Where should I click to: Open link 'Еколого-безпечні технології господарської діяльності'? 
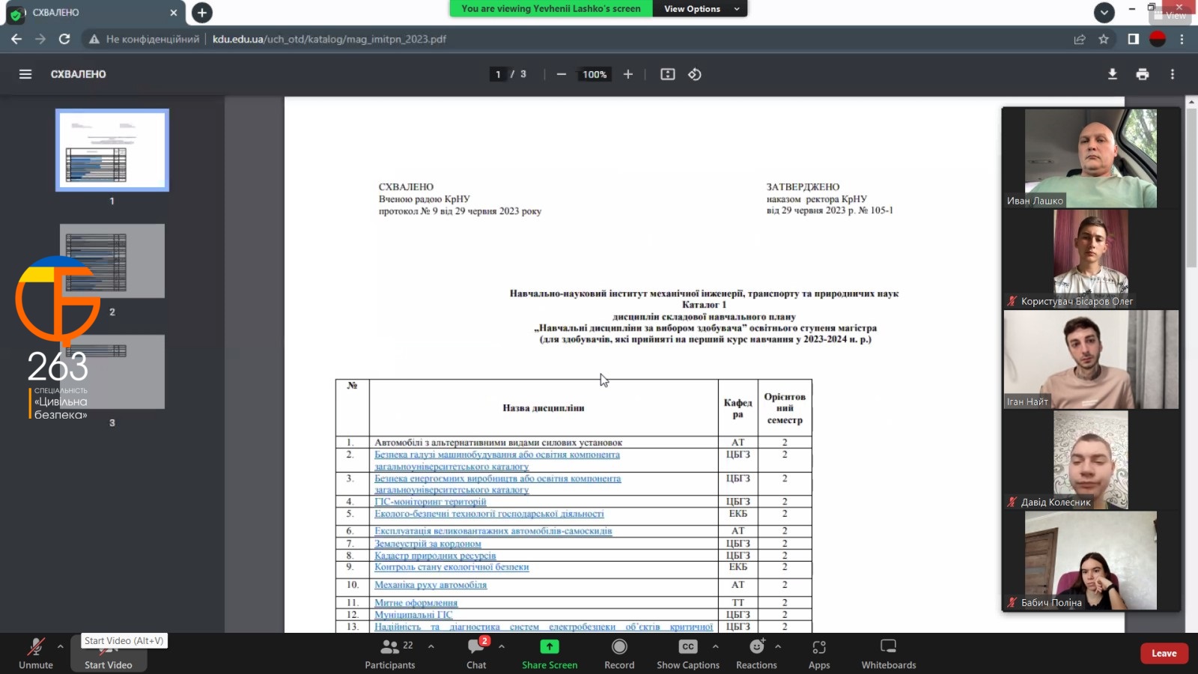click(489, 514)
